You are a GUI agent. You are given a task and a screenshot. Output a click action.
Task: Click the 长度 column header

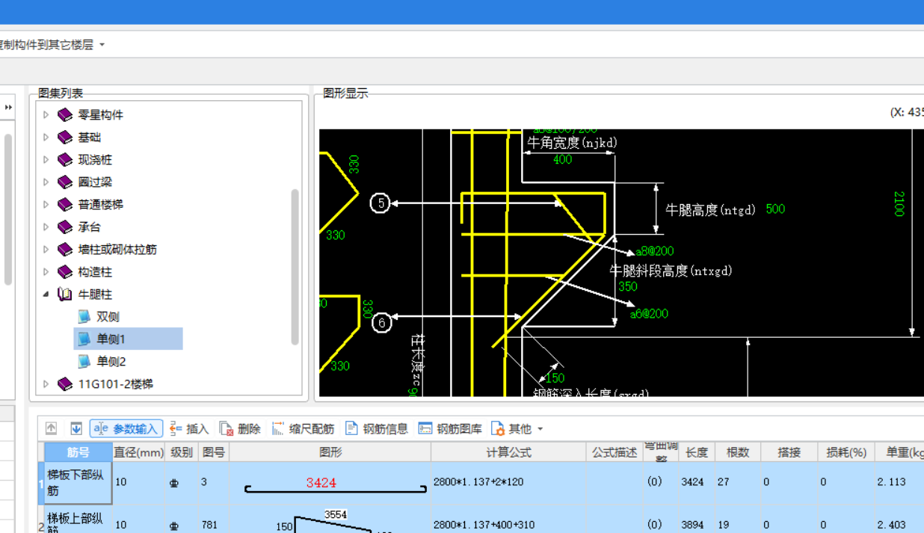tap(697, 452)
